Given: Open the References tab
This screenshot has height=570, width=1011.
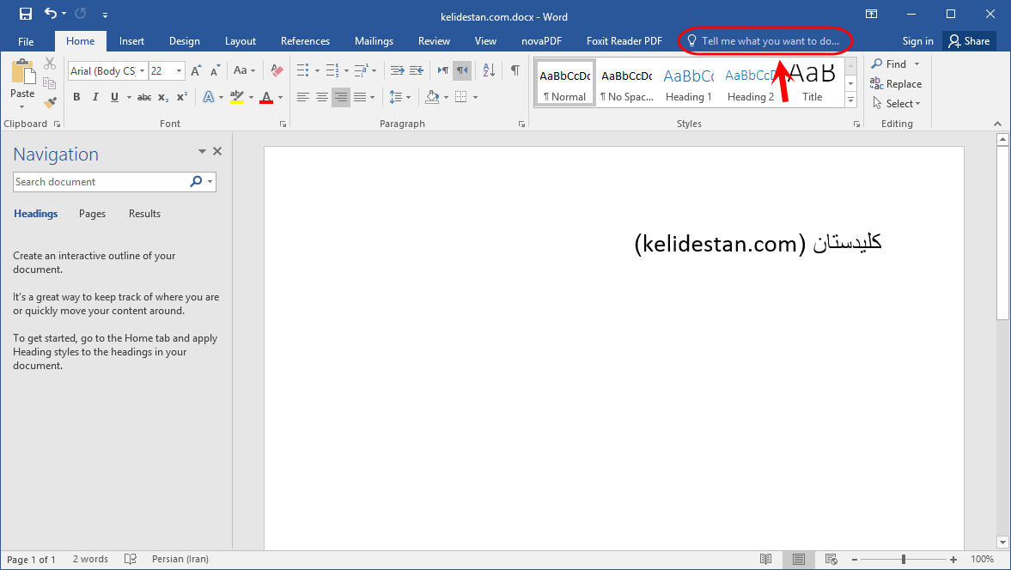Looking at the screenshot, I should coord(305,40).
